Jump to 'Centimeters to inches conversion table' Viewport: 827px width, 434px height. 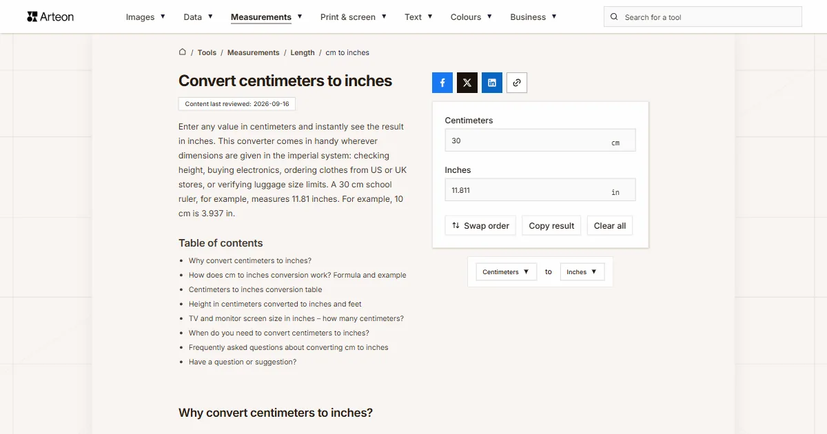coord(256,290)
